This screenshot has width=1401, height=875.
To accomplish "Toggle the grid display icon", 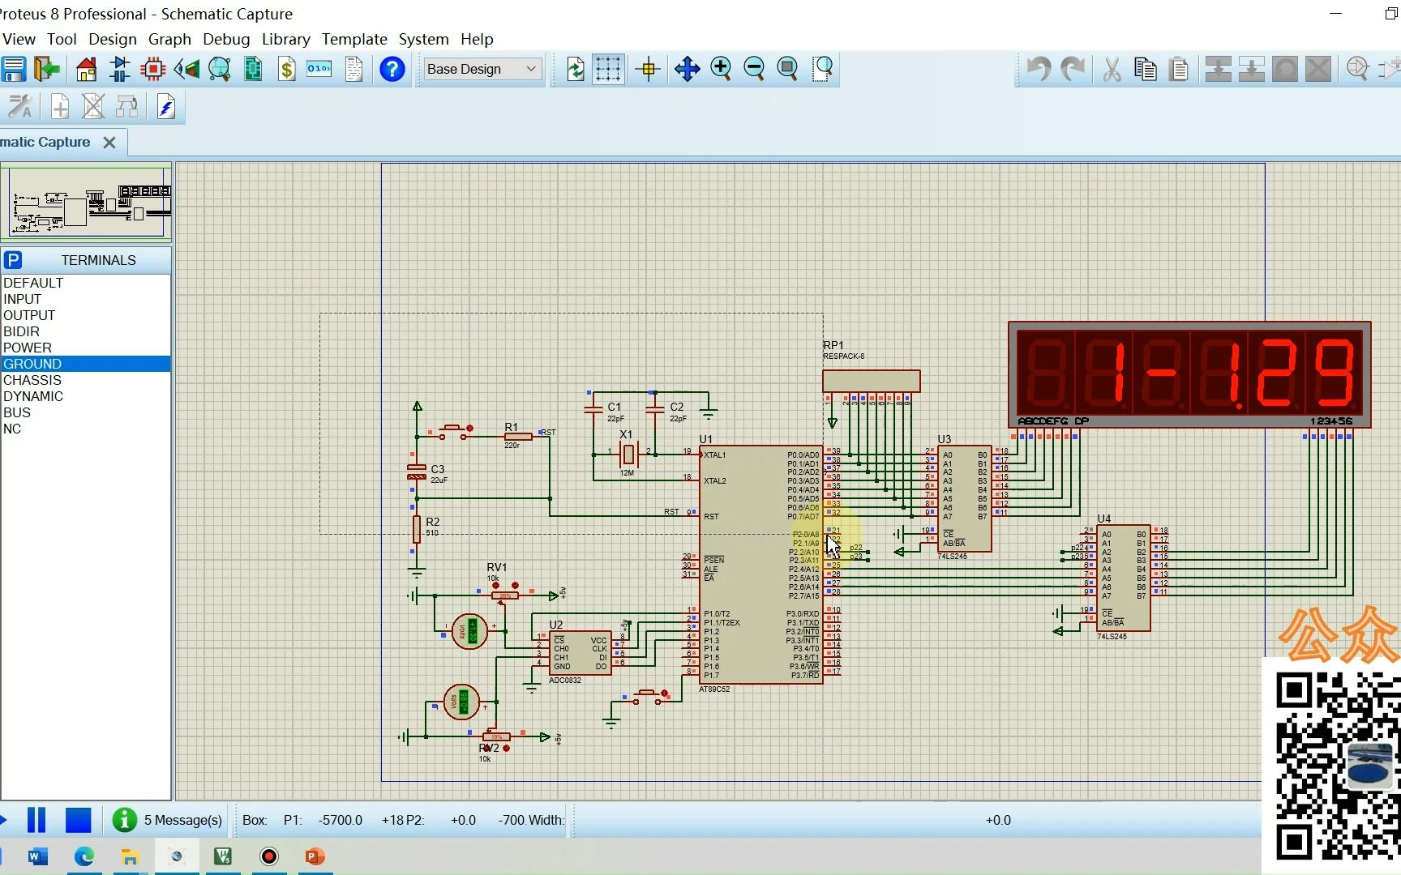I will 608,69.
